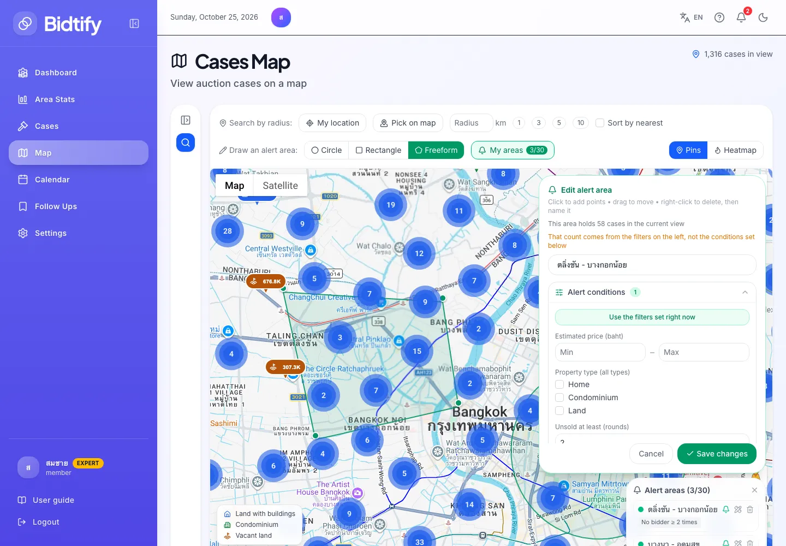Screen dimensions: 786x546
Task: Select the Circle draw shape
Action: coord(326,150)
